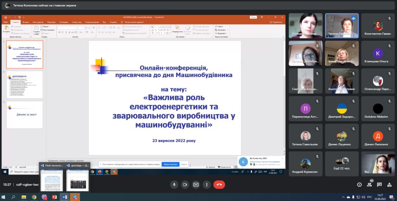Click network icon in system tray

click(x=358, y=197)
